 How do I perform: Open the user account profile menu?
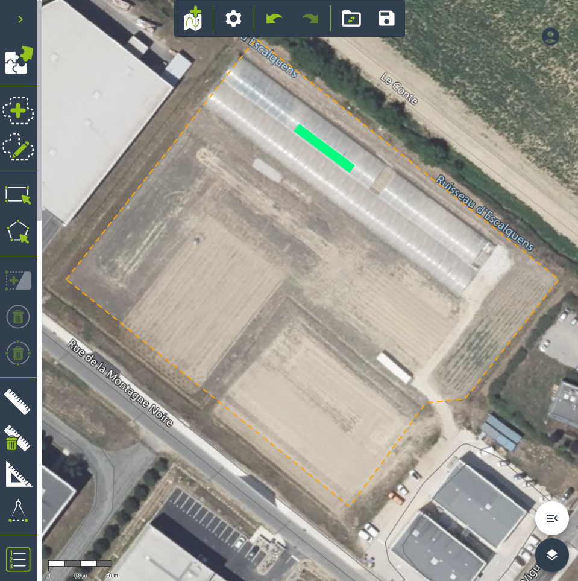(x=550, y=37)
